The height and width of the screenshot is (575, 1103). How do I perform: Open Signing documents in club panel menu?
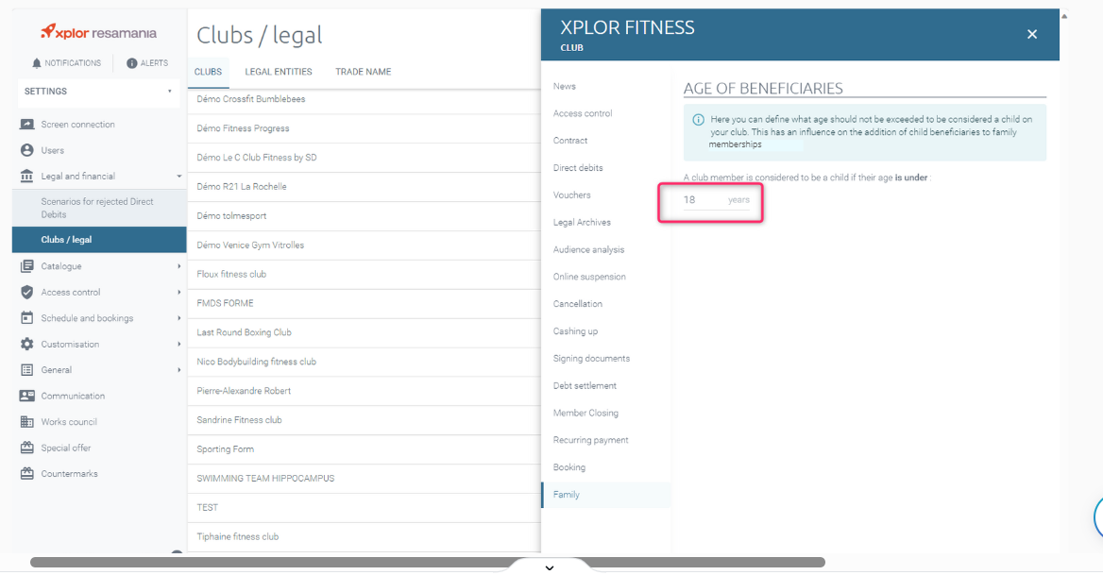point(591,359)
